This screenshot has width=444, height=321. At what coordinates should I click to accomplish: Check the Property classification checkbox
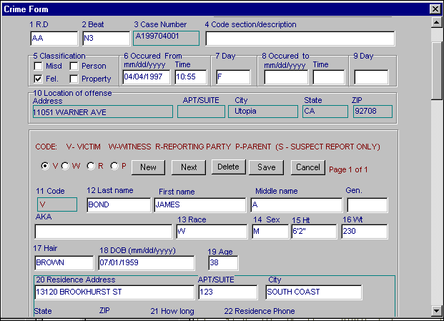coord(74,79)
